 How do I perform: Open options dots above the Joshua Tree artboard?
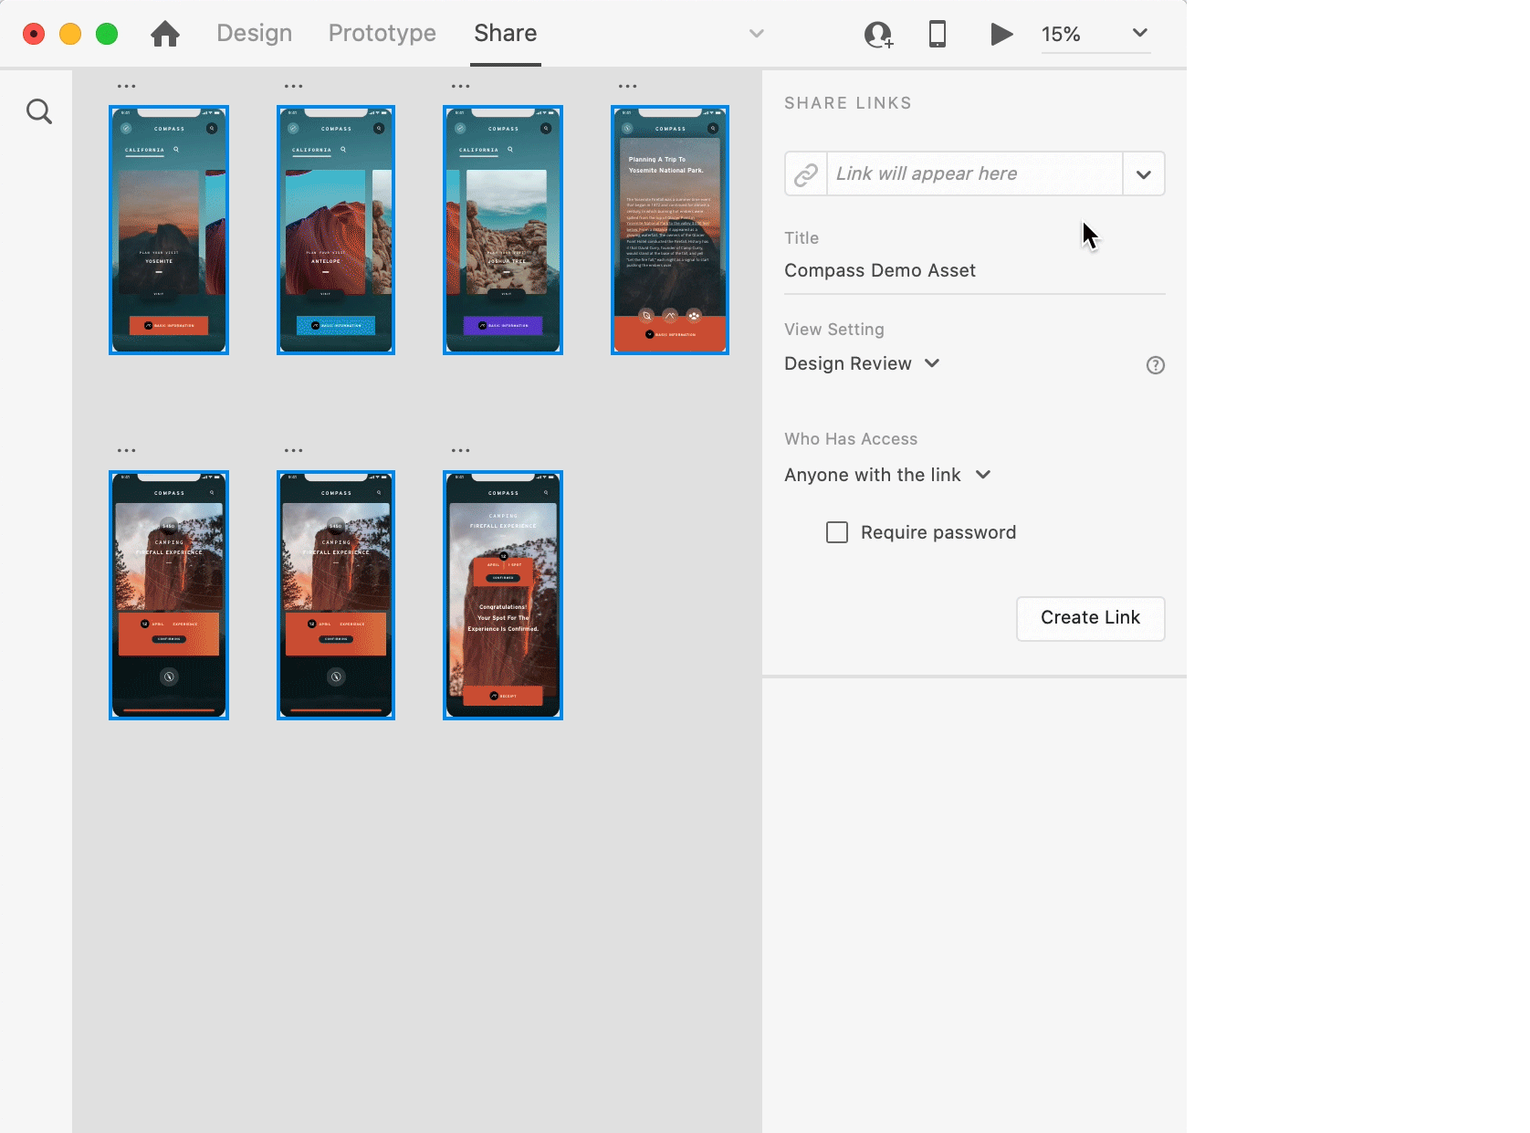click(x=461, y=87)
